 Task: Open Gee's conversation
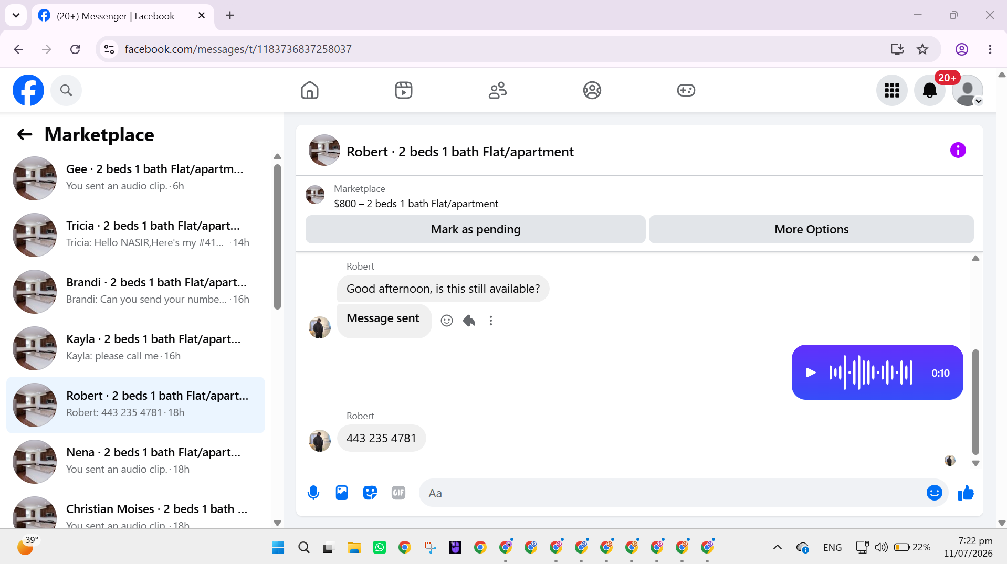pyautogui.click(x=135, y=178)
